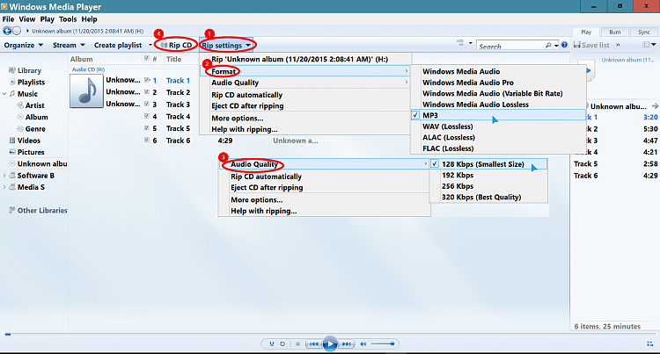This screenshot has width=660, height=354.
Task: Adjust the volume slider
Action: (382, 344)
